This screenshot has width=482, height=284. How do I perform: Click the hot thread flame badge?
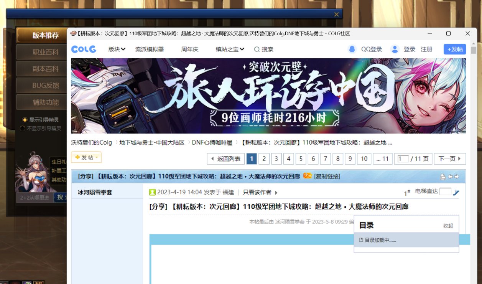[x=307, y=176]
